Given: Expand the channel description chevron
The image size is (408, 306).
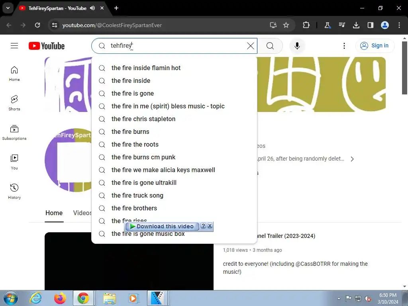Looking at the screenshot, I should point(352,159).
